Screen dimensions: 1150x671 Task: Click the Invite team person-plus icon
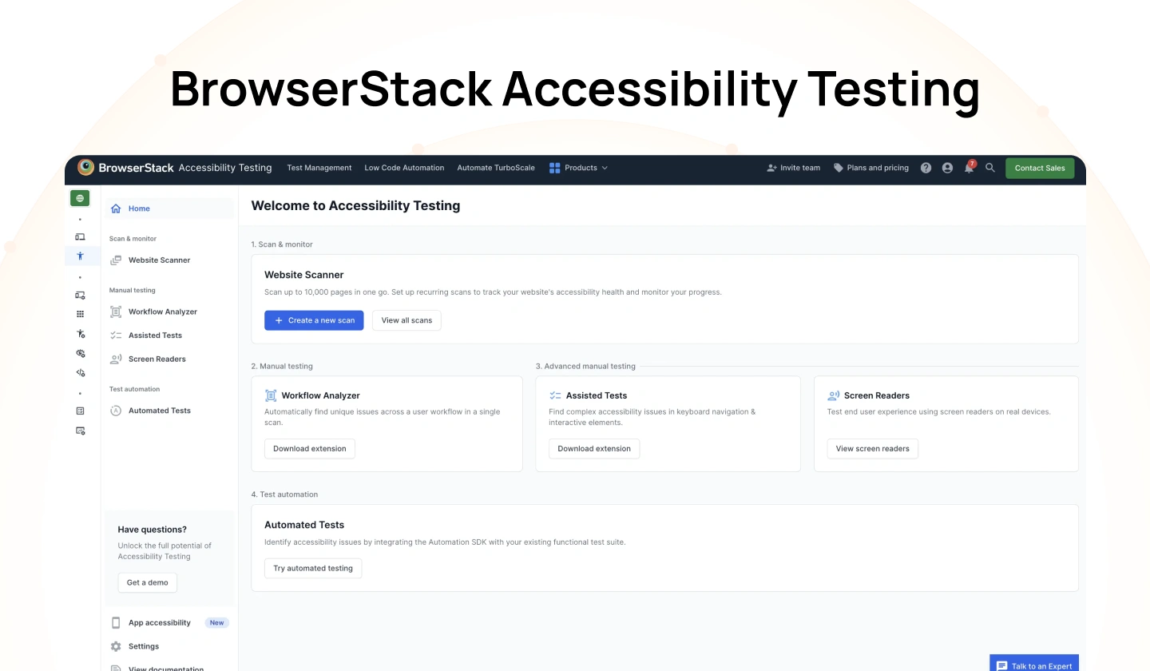[771, 168]
